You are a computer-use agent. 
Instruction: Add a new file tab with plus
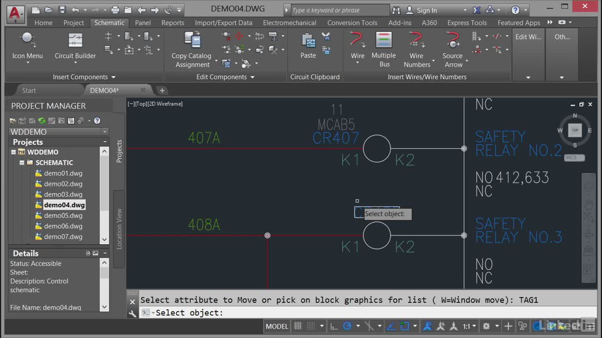coord(162,90)
